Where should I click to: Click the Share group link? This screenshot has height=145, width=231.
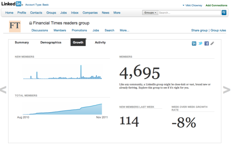pyautogui.click(x=199, y=30)
